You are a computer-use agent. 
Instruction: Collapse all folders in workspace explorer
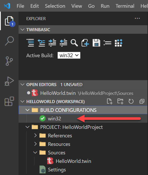coord(142,102)
